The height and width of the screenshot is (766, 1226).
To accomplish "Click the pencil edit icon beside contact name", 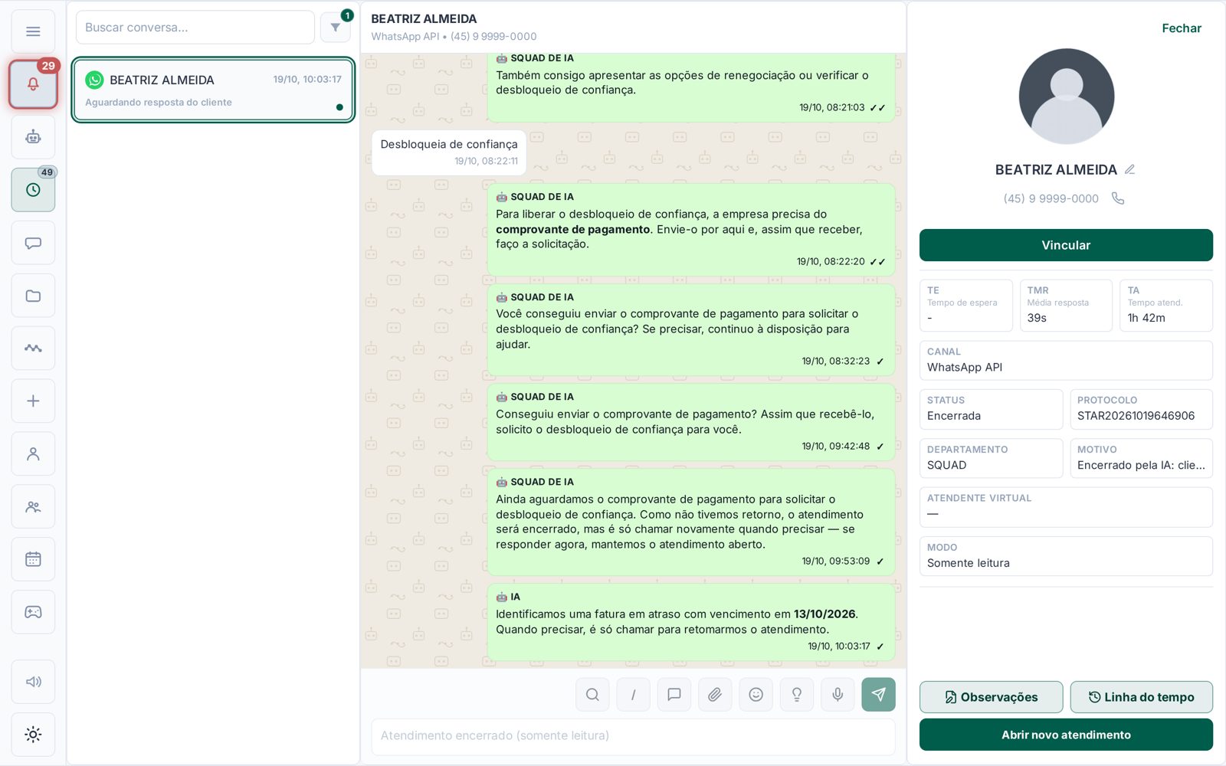I will click(x=1129, y=169).
